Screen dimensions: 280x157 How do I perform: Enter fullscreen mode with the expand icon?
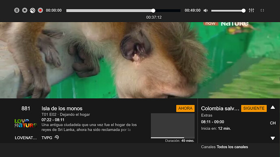(262, 11)
